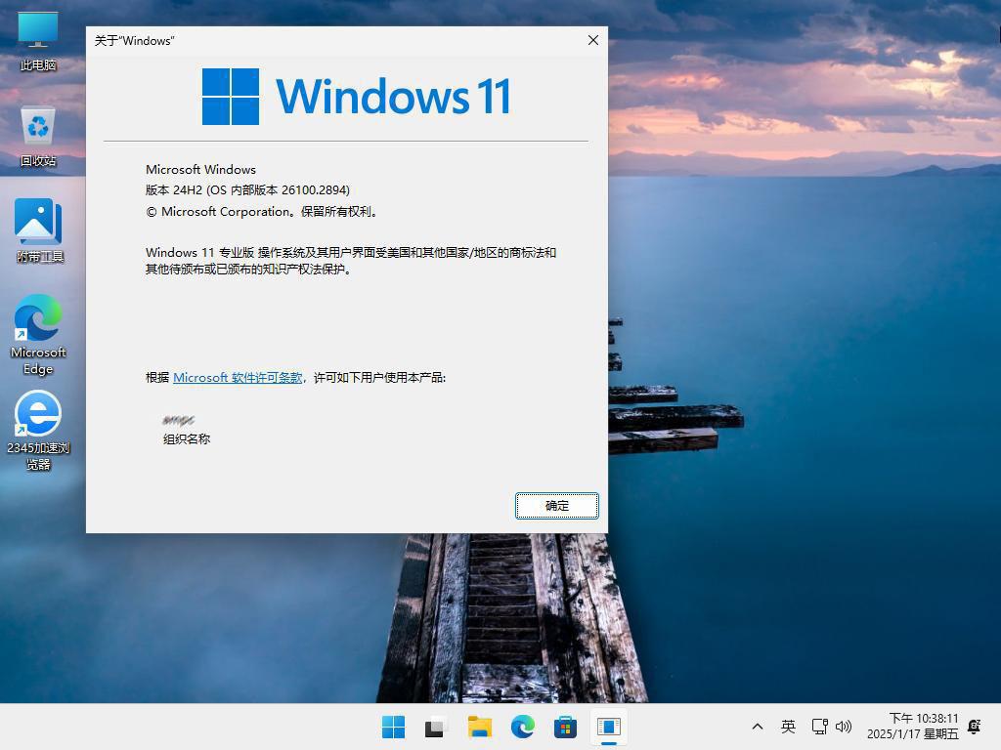Click the Microsoft Corporation copyright line

point(262,212)
